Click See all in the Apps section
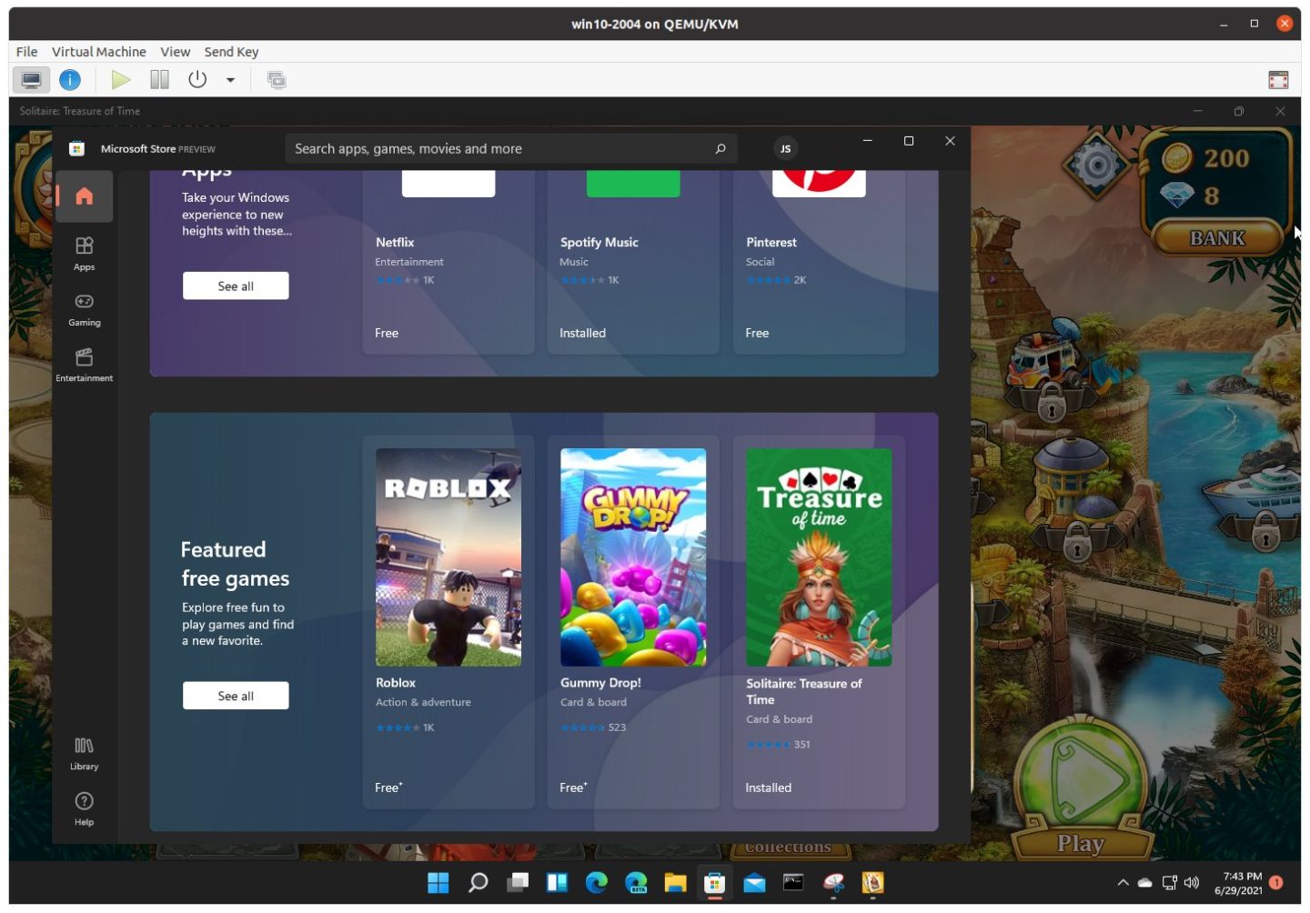The image size is (1310, 913). (236, 286)
